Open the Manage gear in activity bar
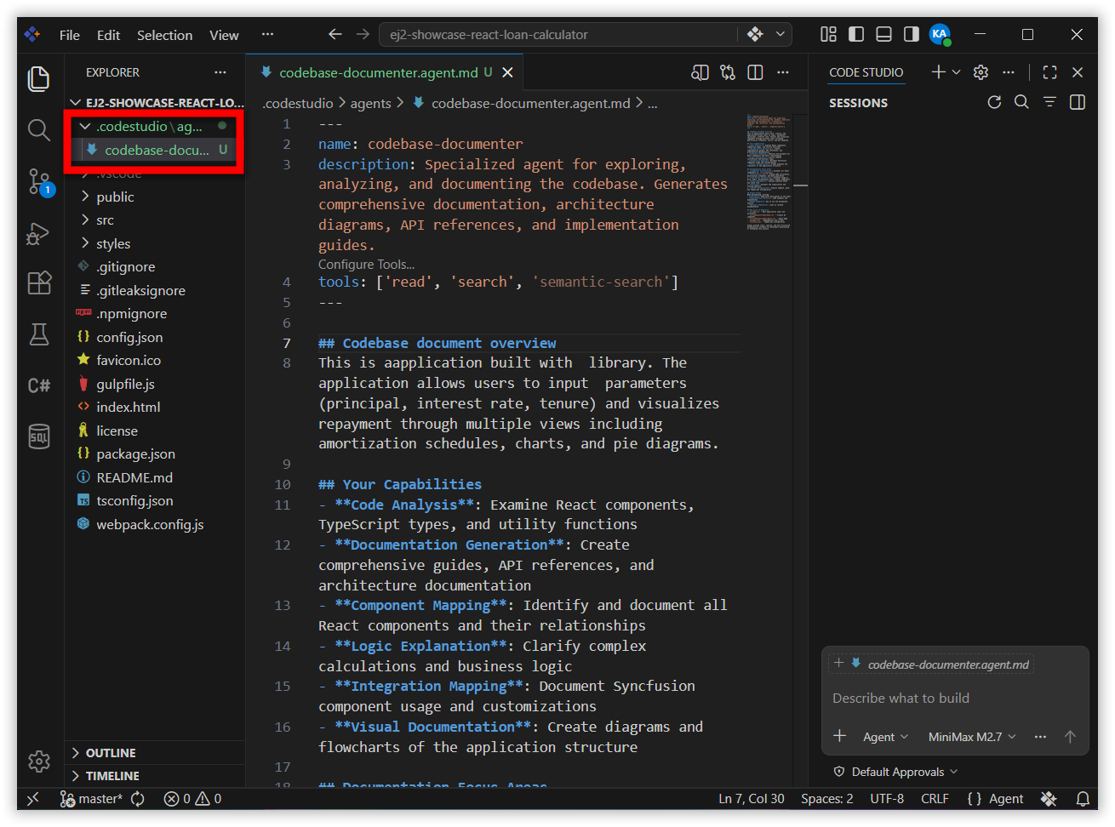The width and height of the screenshot is (1115, 827). click(39, 761)
